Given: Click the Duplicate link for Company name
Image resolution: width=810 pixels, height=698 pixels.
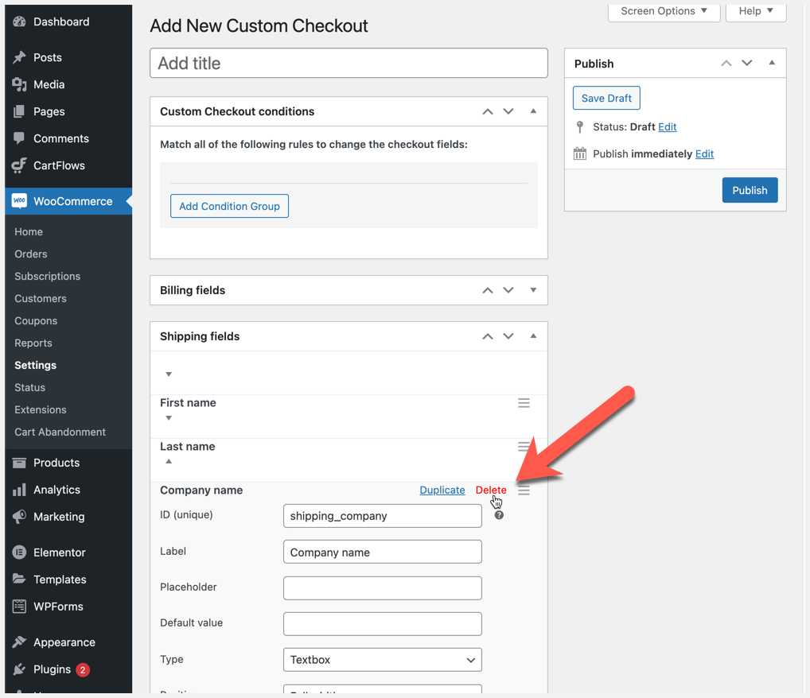Looking at the screenshot, I should 442,490.
